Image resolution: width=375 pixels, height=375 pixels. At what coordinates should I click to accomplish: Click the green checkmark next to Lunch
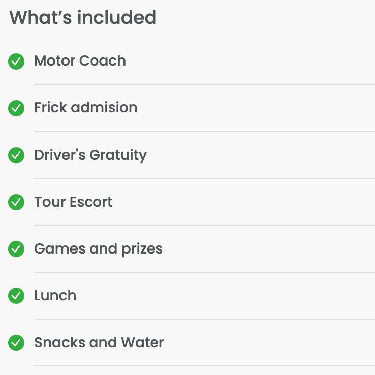tap(16, 296)
